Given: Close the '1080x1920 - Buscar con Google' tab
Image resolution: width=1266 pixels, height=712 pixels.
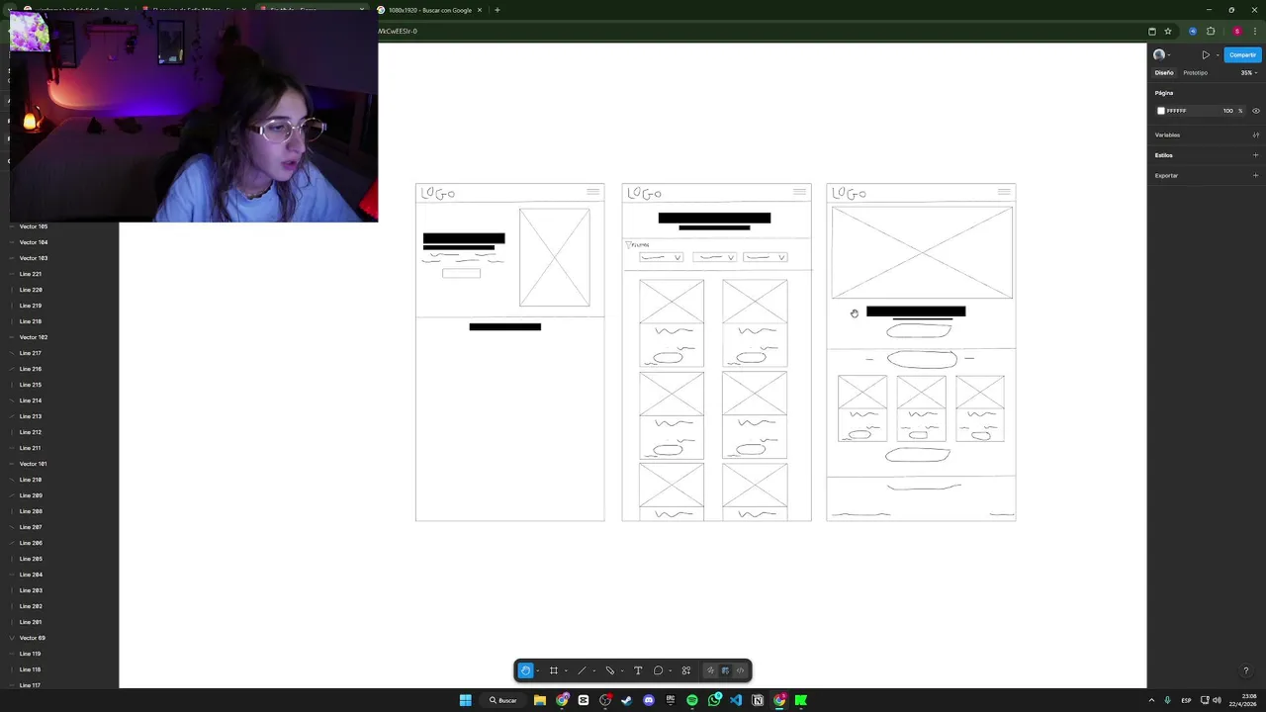Looking at the screenshot, I should (480, 10).
